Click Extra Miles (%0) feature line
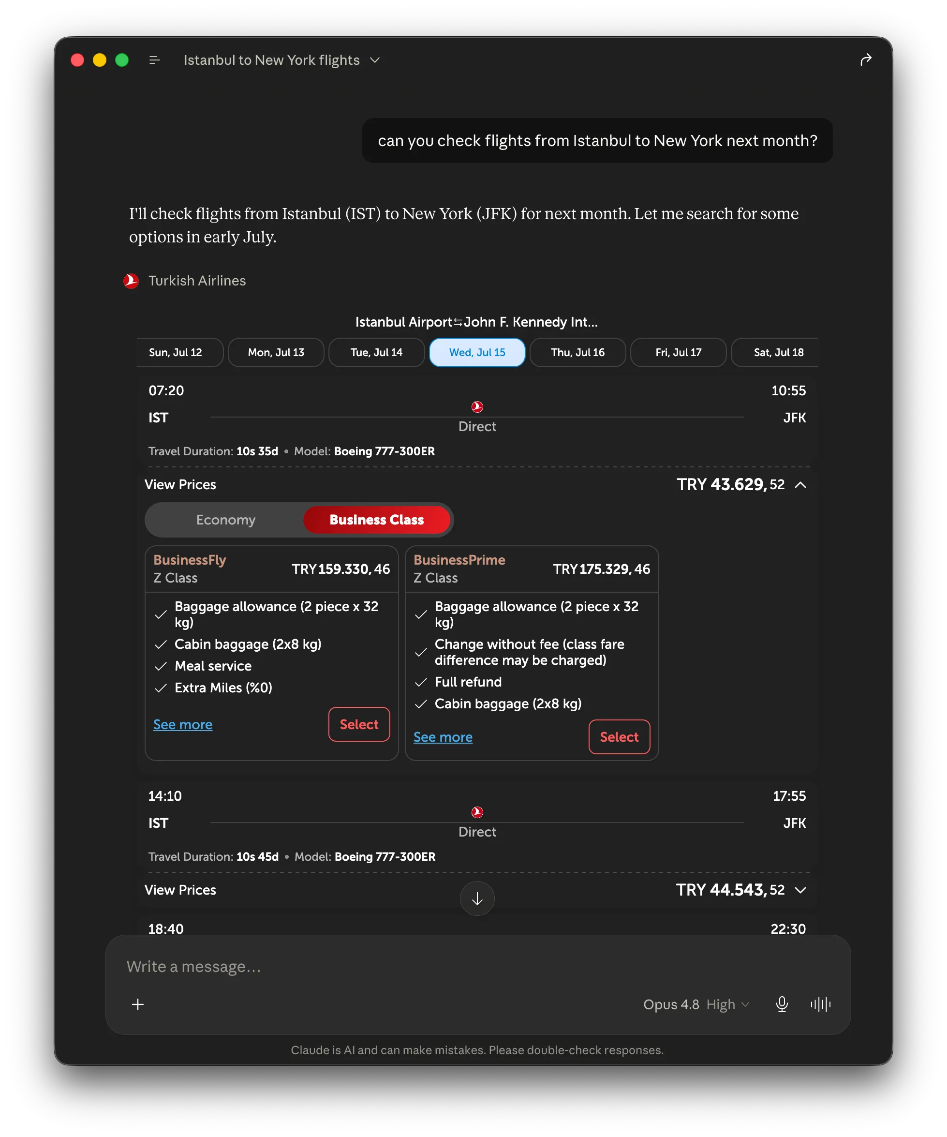Image resolution: width=947 pixels, height=1137 pixels. [x=223, y=688]
